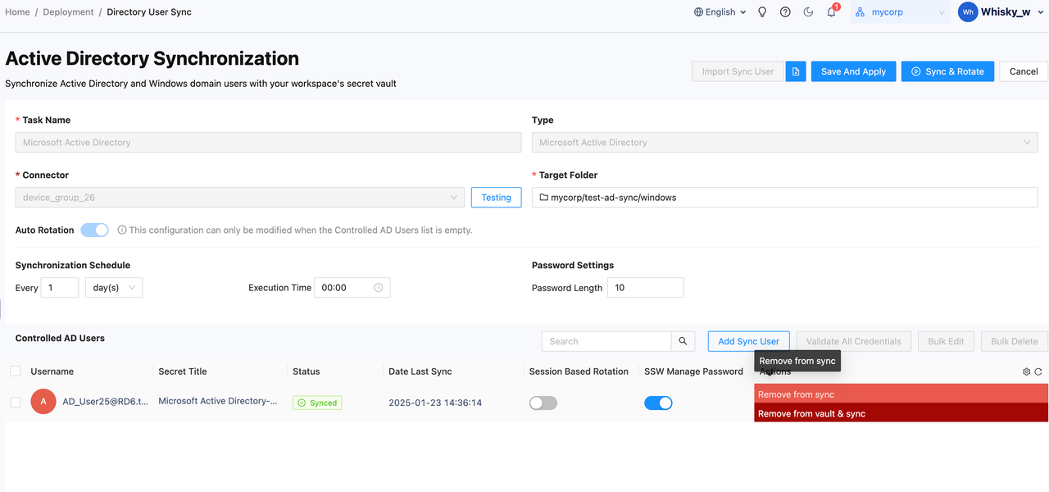Click the Cancel button
The width and height of the screenshot is (1049, 492).
pos(1024,71)
